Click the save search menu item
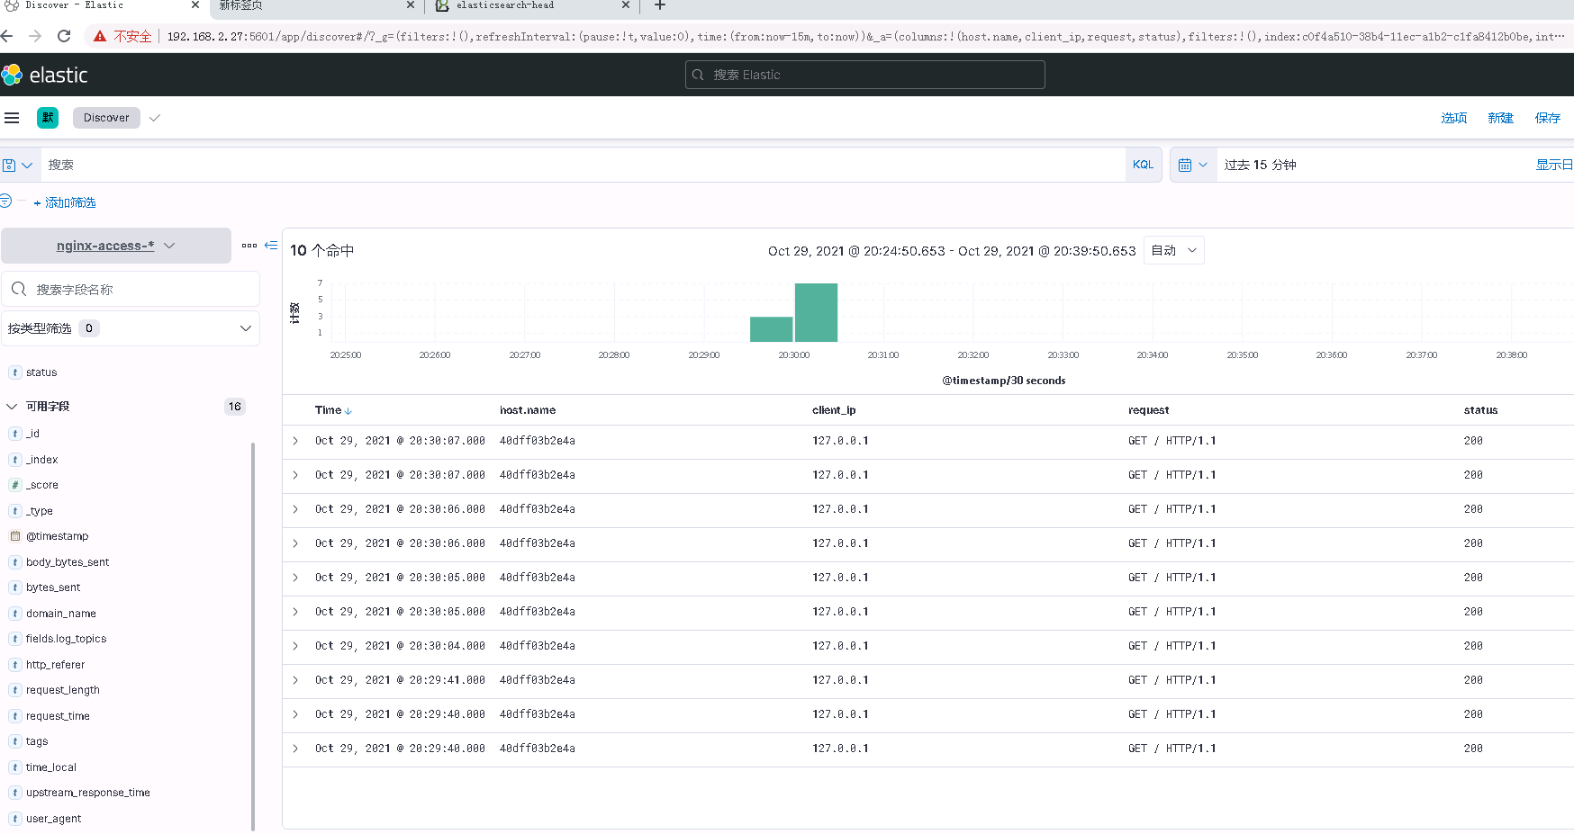Viewport: 1574px width, 834px height. 1547,118
